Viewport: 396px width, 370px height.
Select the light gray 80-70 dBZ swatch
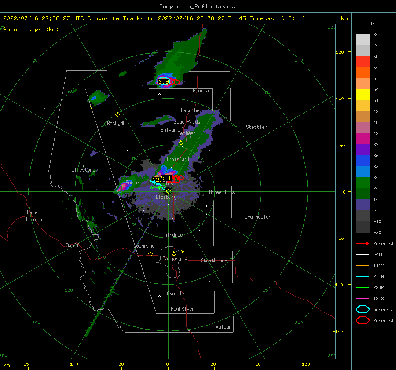pos(363,40)
